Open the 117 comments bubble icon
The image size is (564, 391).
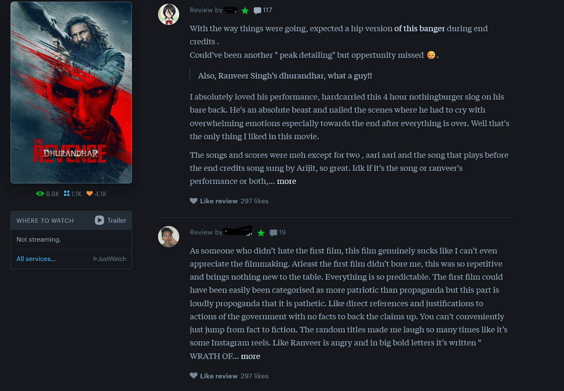click(x=257, y=11)
